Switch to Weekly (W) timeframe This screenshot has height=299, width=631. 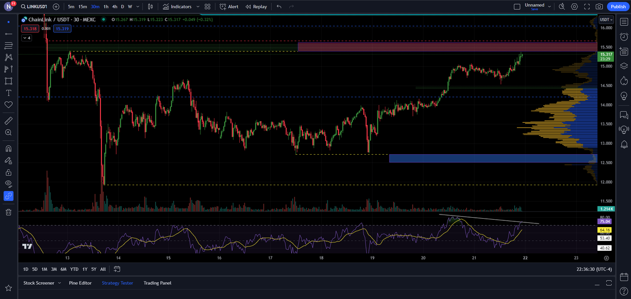[130, 7]
